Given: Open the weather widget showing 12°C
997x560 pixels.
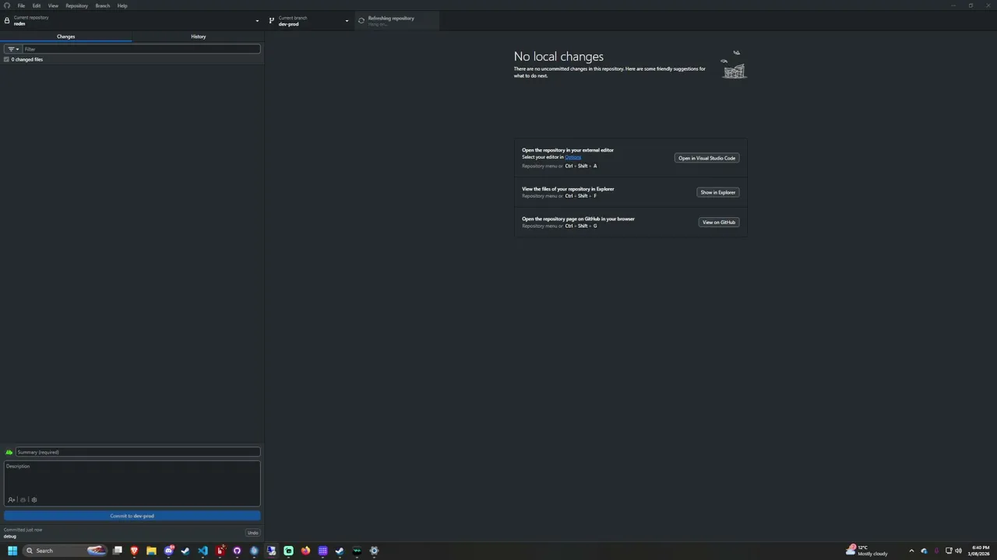Looking at the screenshot, I should [x=867, y=551].
